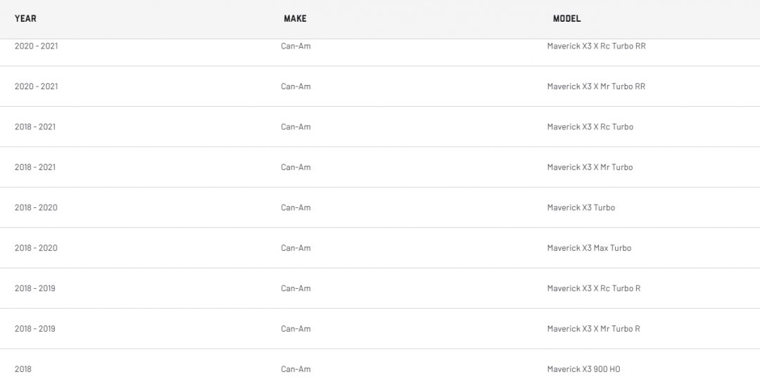The width and height of the screenshot is (760, 381).
Task: Click the year cell showing only 2018
Action: click(23, 370)
